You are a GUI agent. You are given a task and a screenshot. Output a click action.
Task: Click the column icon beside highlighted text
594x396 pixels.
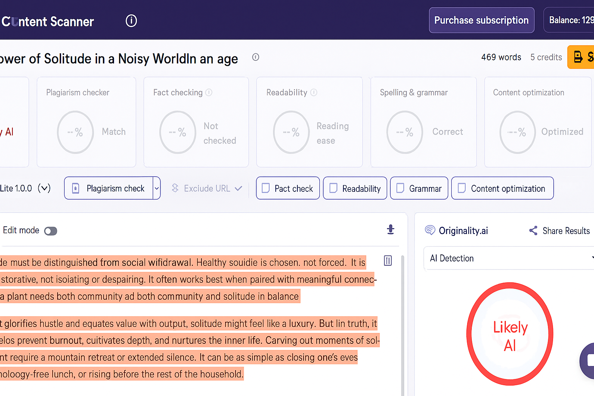pos(388,261)
